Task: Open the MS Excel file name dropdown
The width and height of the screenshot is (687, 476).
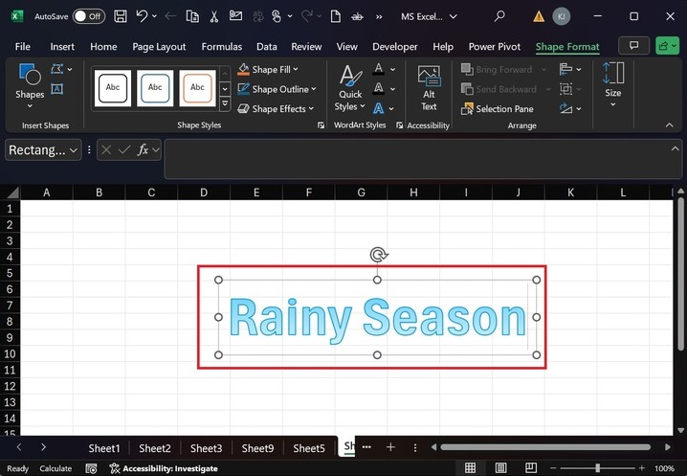Action: 429,16
